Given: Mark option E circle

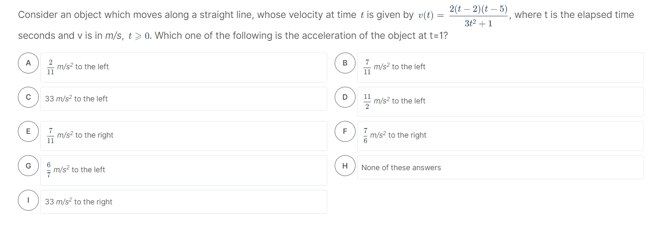Looking at the screenshot, I should coord(28,131).
